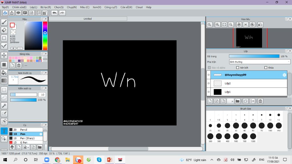This screenshot has width=292, height=164.
Task: Pick the purple swatch in Bảng màu
Action: (19, 61)
